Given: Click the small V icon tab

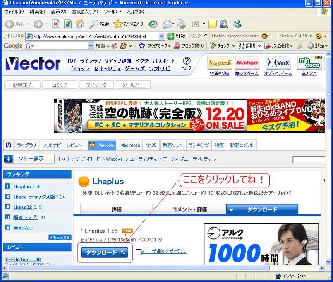Looking at the screenshot, I should click(x=9, y=145).
